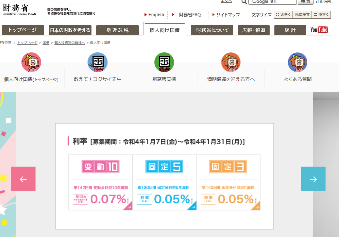The image size is (339, 237).
Task: Click the 0.07% rate on 変動10 card
Action: (x=108, y=199)
